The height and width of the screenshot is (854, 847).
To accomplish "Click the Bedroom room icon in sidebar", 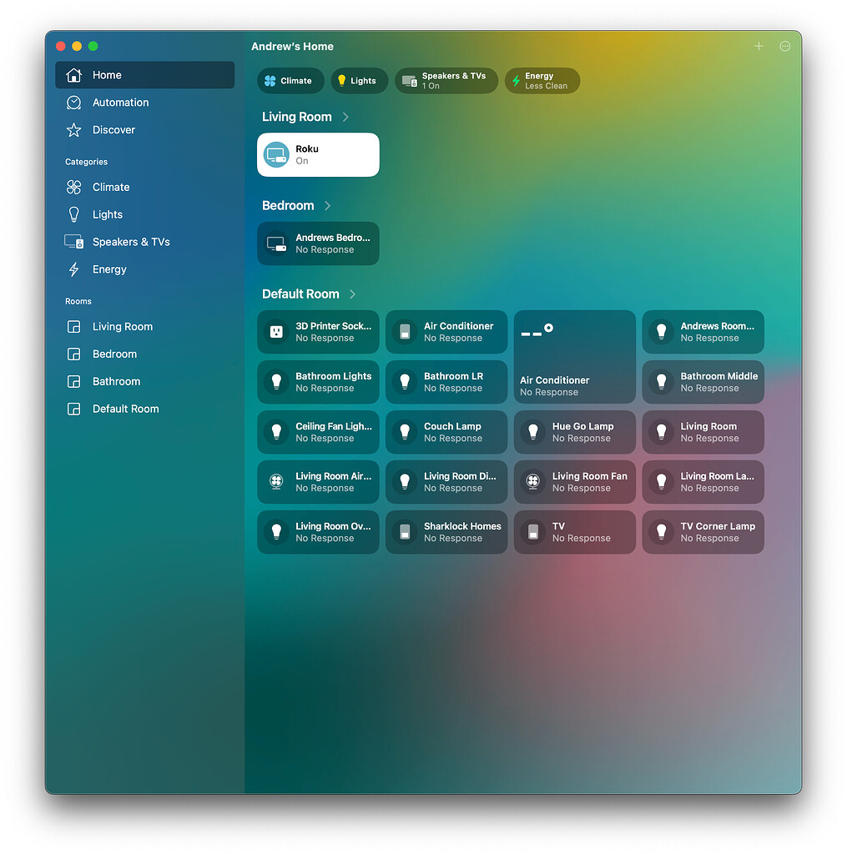I will tap(73, 354).
